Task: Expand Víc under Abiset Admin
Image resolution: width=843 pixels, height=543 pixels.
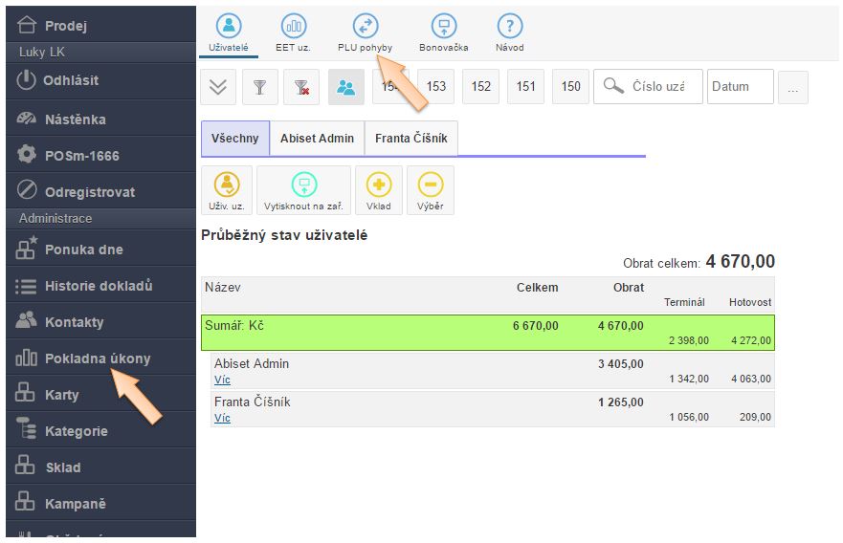Action: [222, 380]
